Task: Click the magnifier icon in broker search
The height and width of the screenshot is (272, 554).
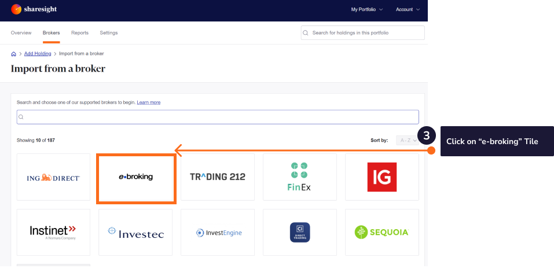Action: pos(21,117)
